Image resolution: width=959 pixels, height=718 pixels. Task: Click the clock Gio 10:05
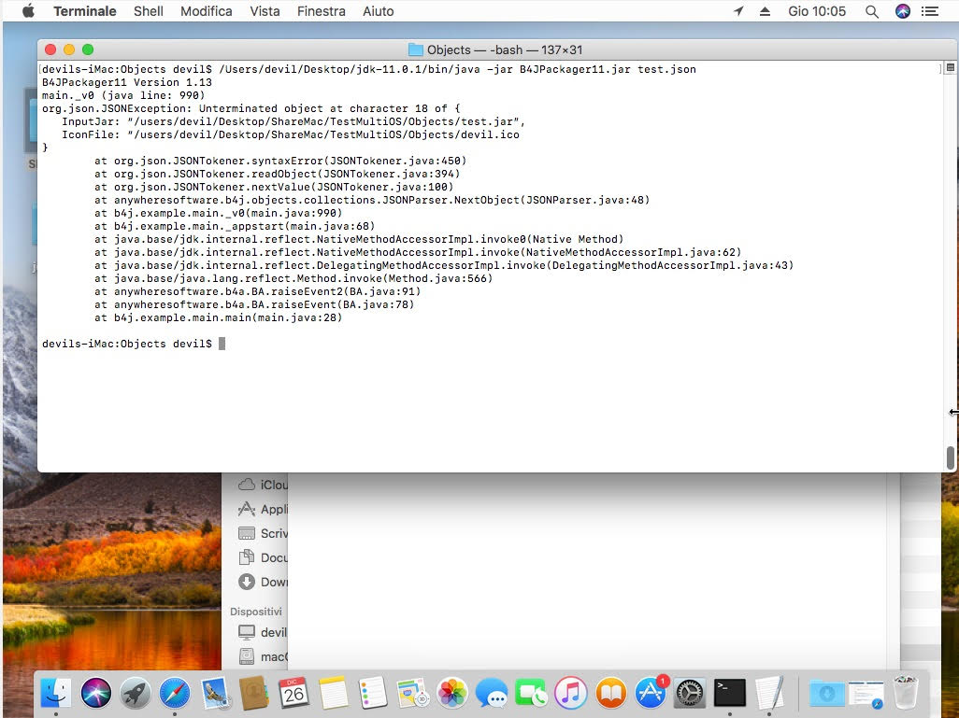pos(817,11)
